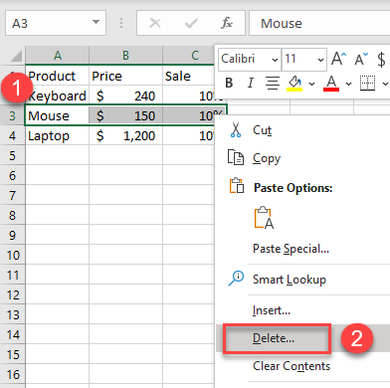Click the Product header cell
390x388 pixels.
57,76
